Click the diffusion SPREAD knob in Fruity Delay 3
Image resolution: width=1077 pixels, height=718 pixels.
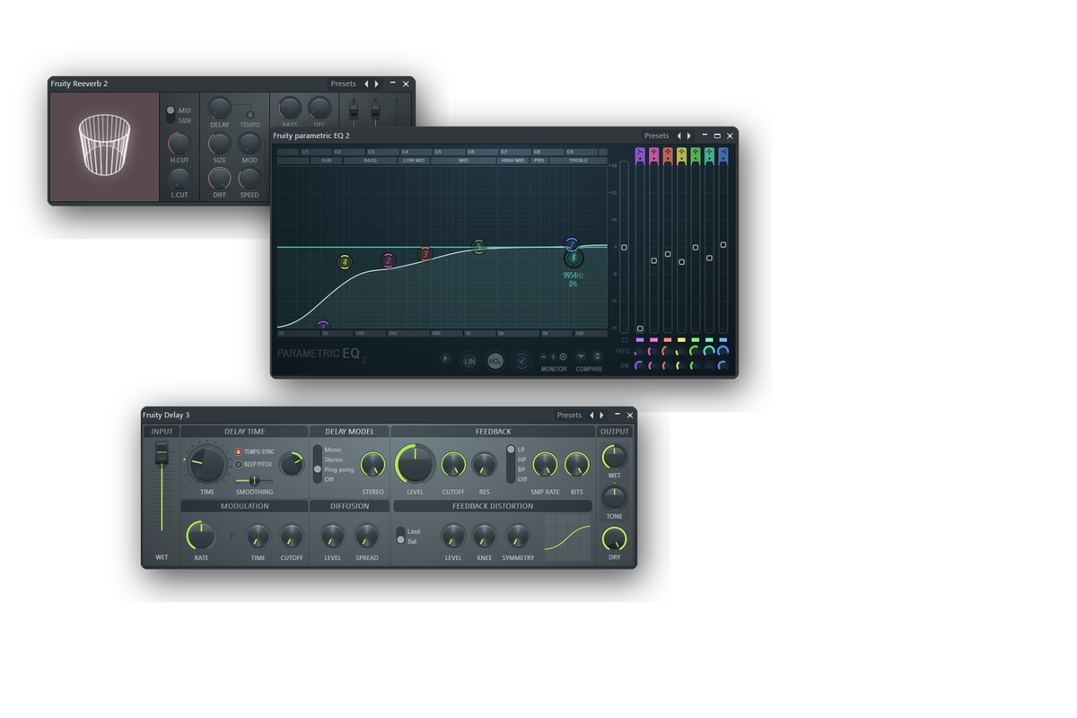click(x=366, y=537)
